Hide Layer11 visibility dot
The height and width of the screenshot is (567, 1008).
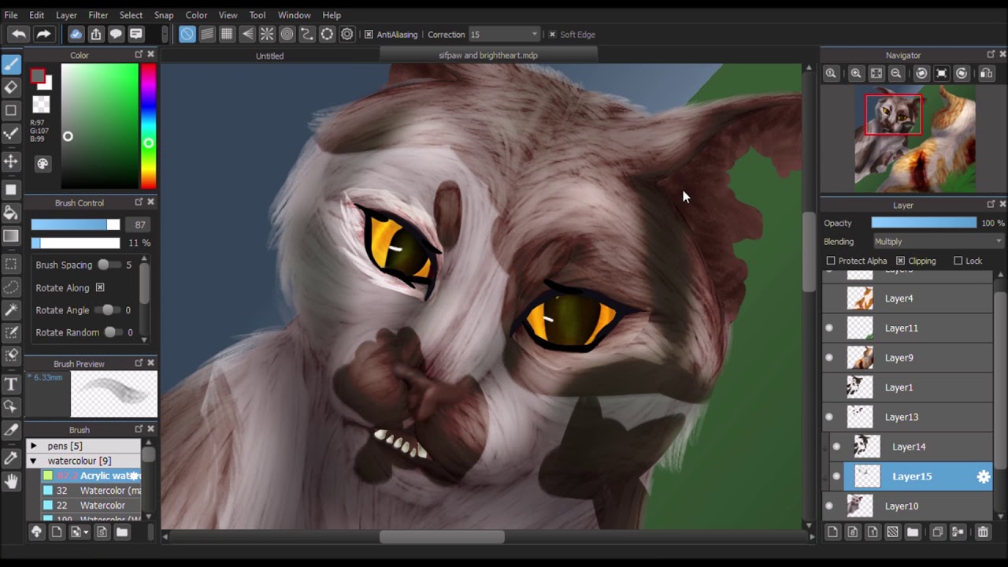coord(829,328)
